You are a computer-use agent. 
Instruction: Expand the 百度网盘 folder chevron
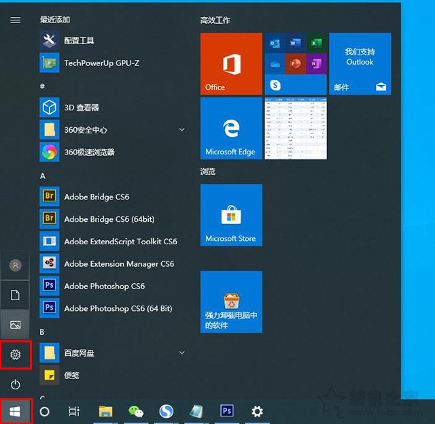pos(181,353)
